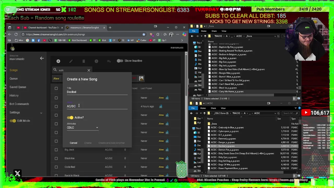Click the details view icon in ACDC Explorer status bar

click(x=295, y=176)
